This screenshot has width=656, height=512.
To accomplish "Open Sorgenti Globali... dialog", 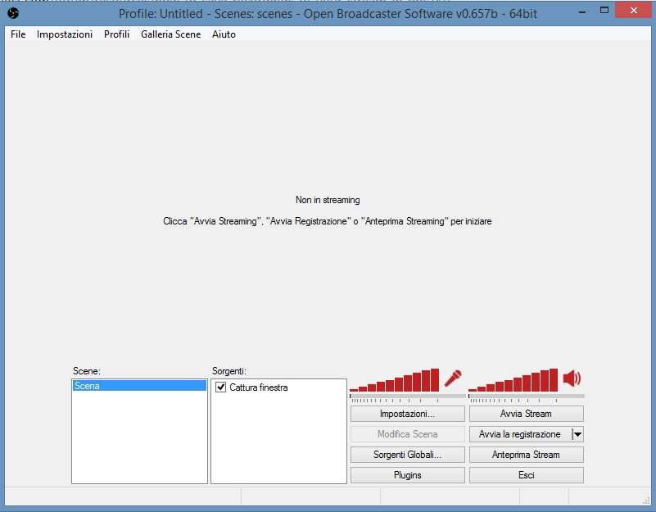I will pos(407,455).
